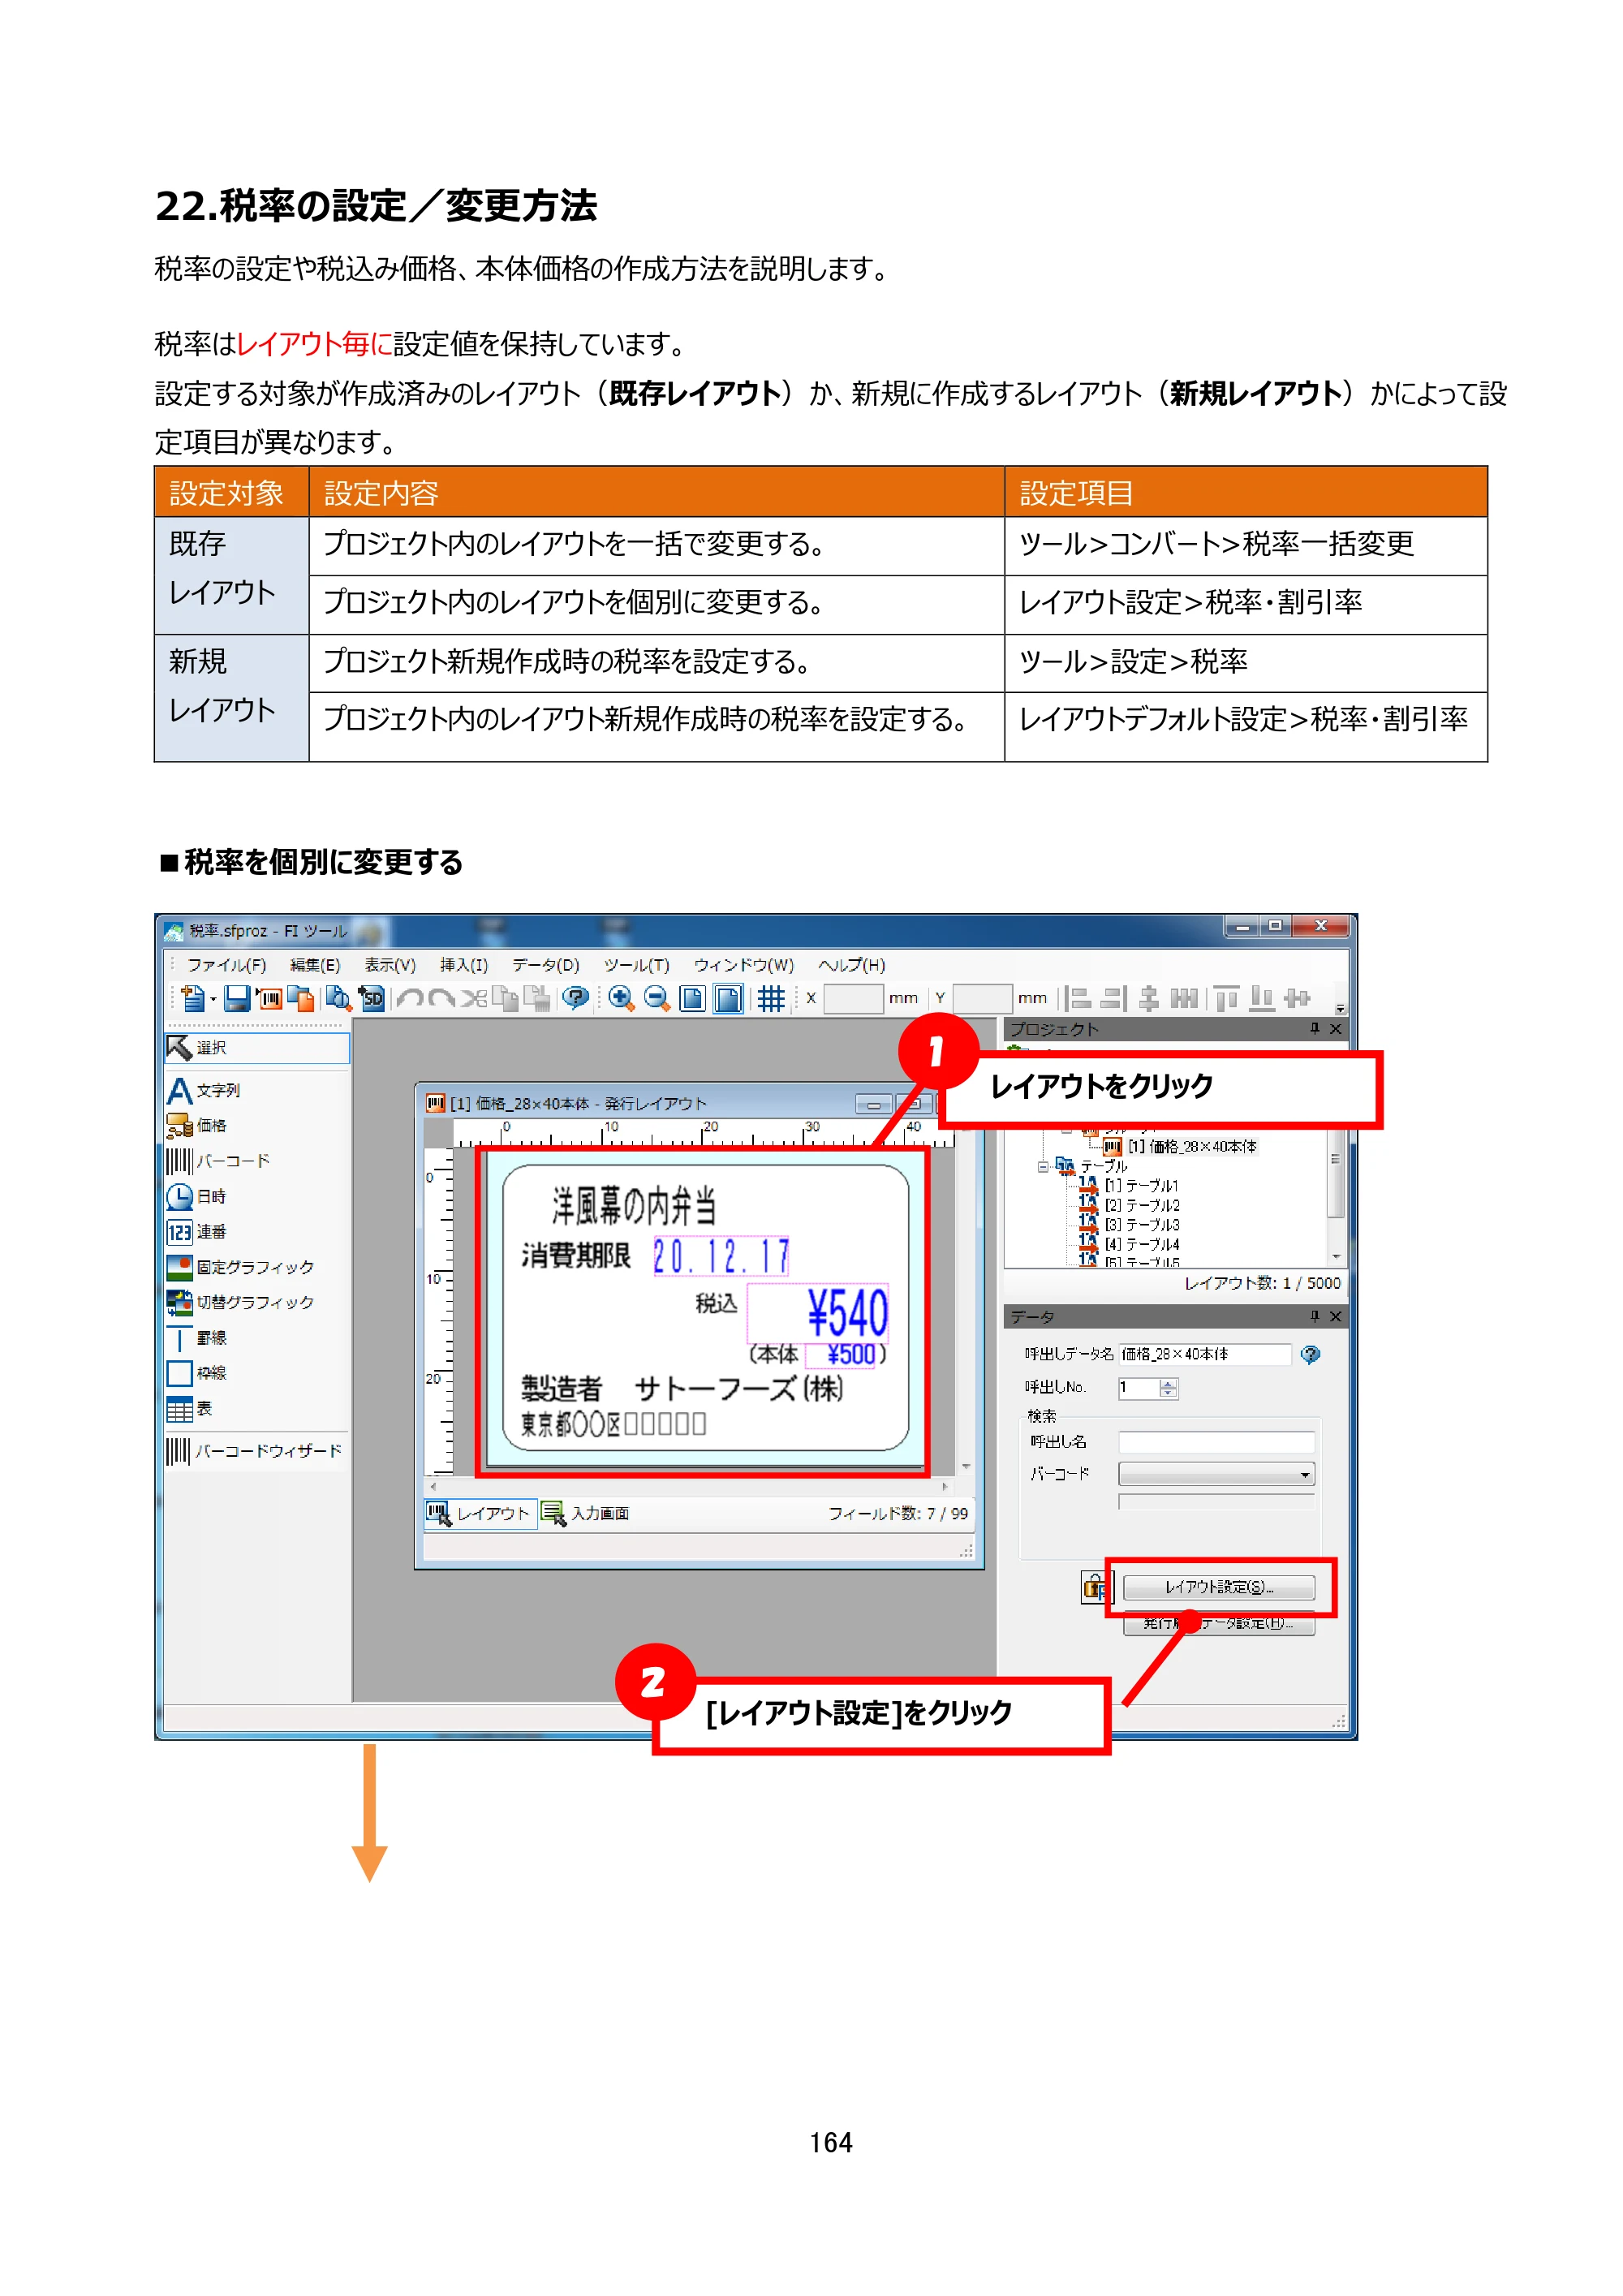Select the 固定グラフィック tool
The height and width of the screenshot is (2296, 1623).
(x=240, y=1267)
